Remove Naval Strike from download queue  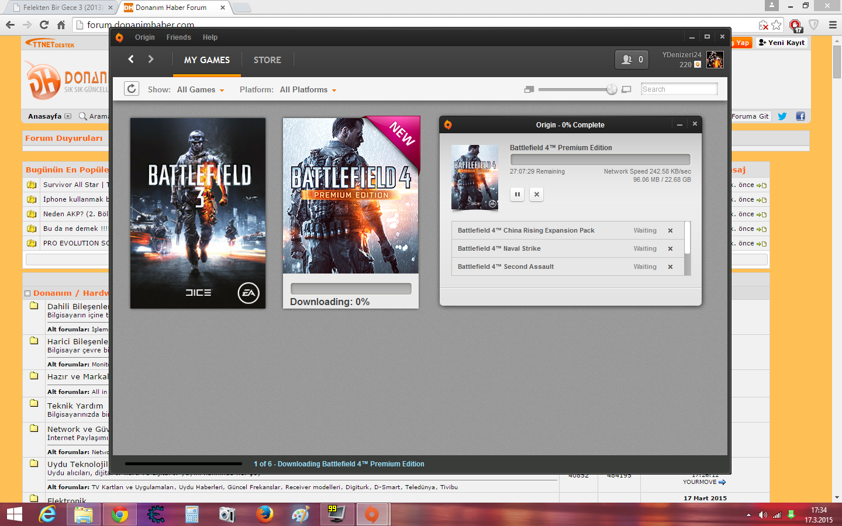pos(670,248)
